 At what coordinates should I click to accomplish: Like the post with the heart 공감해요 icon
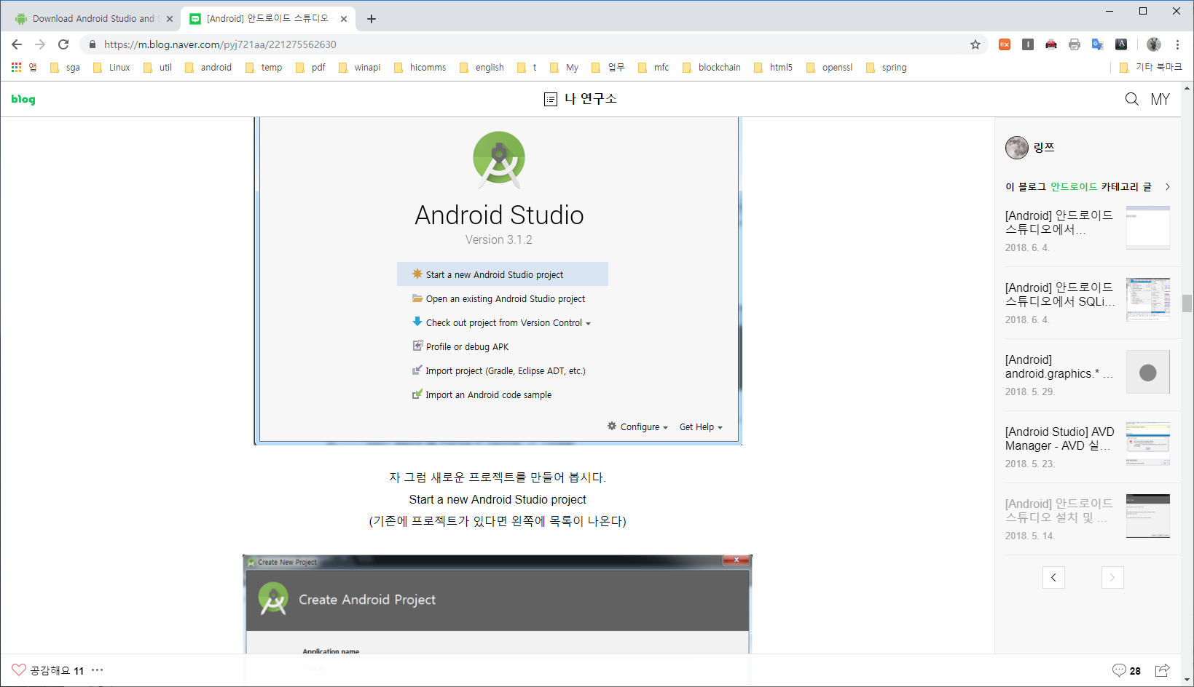19,670
